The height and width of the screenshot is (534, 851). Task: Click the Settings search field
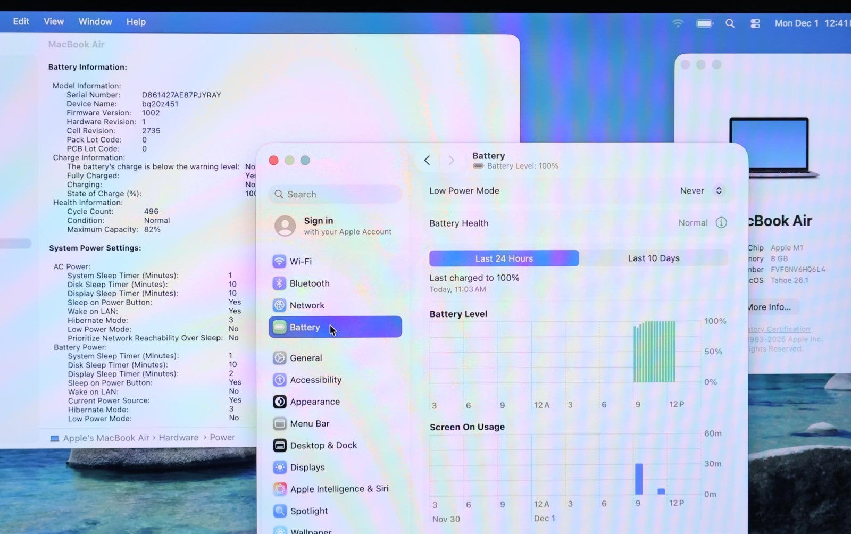pyautogui.click(x=335, y=194)
